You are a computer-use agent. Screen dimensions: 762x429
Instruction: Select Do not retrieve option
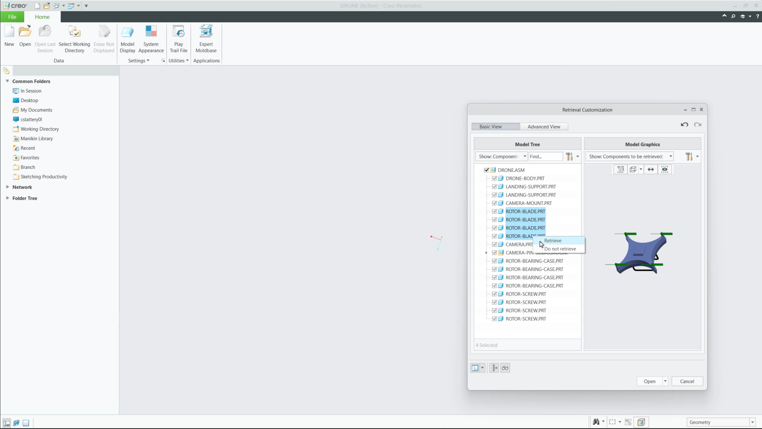point(559,249)
